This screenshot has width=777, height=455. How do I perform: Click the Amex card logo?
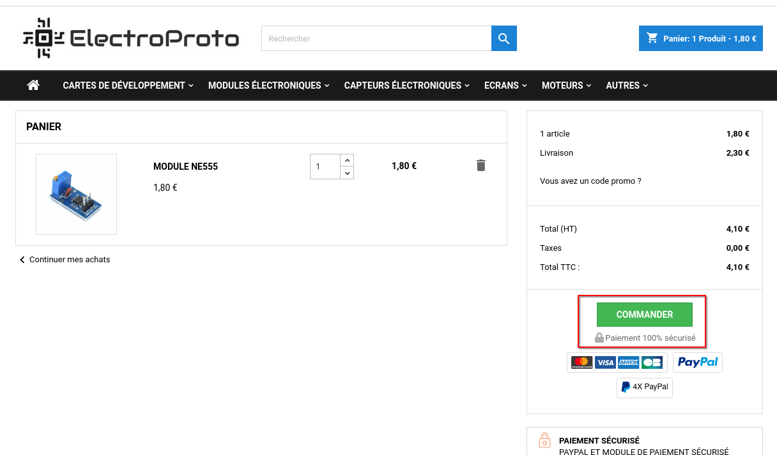[x=629, y=362]
